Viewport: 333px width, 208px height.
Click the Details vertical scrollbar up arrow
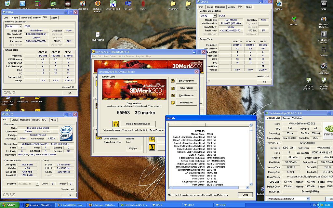pyautogui.click(x=251, y=125)
